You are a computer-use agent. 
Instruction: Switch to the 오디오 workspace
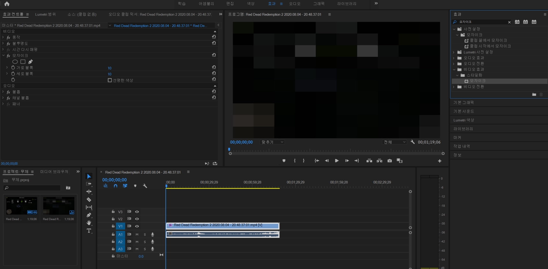(295, 4)
